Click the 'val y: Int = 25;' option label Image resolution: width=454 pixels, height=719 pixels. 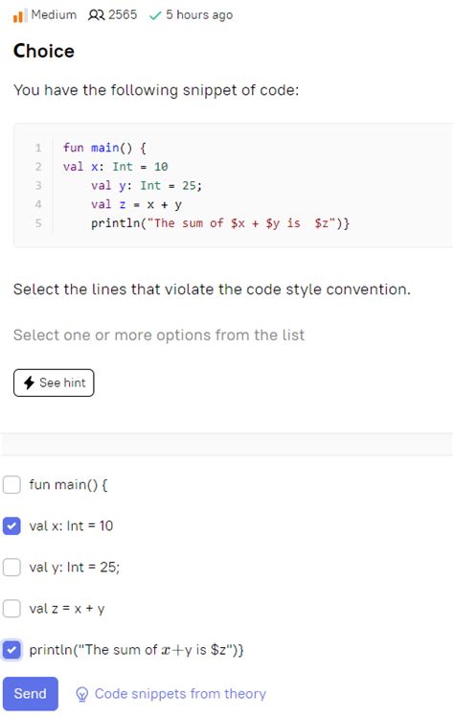pos(74,568)
